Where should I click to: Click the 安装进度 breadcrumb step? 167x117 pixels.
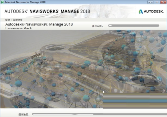coord(17,20)
